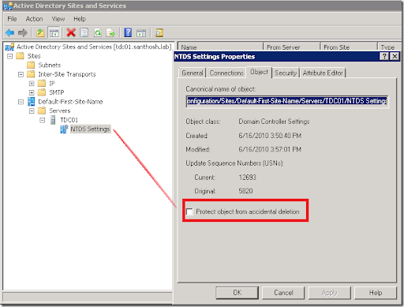Click the From Server column header
The image size is (404, 307).
(x=292, y=47)
